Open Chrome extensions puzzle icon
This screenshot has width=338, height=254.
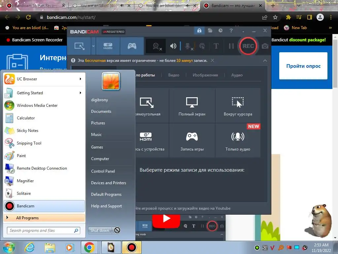coord(288,17)
